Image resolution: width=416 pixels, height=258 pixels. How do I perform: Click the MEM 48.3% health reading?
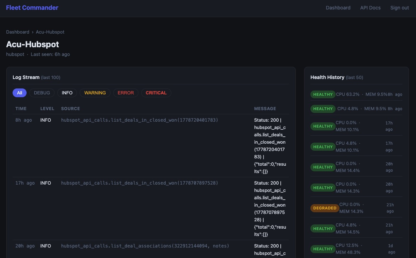pyautogui.click(x=348, y=252)
